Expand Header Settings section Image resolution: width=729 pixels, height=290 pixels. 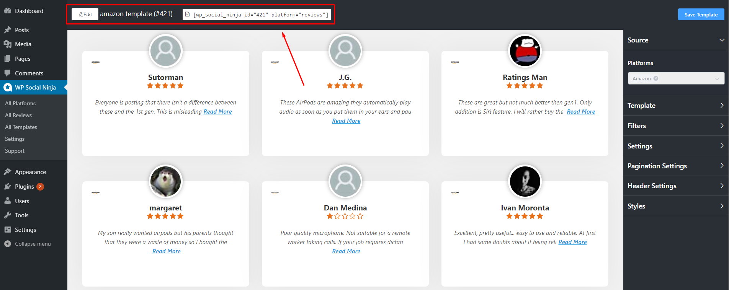(x=676, y=186)
